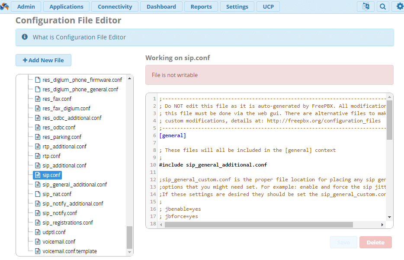The width and height of the screenshot is (404, 260).
Task: Select udptl.conf in the file tree
Action: click(x=54, y=232)
